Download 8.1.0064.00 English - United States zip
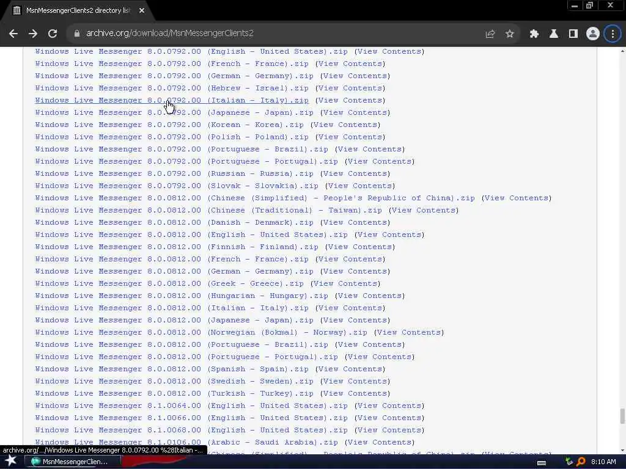626x469 pixels. point(191,405)
